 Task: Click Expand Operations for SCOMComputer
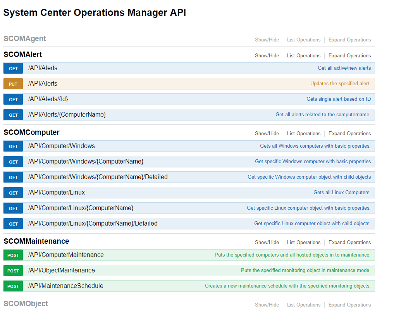pos(349,133)
